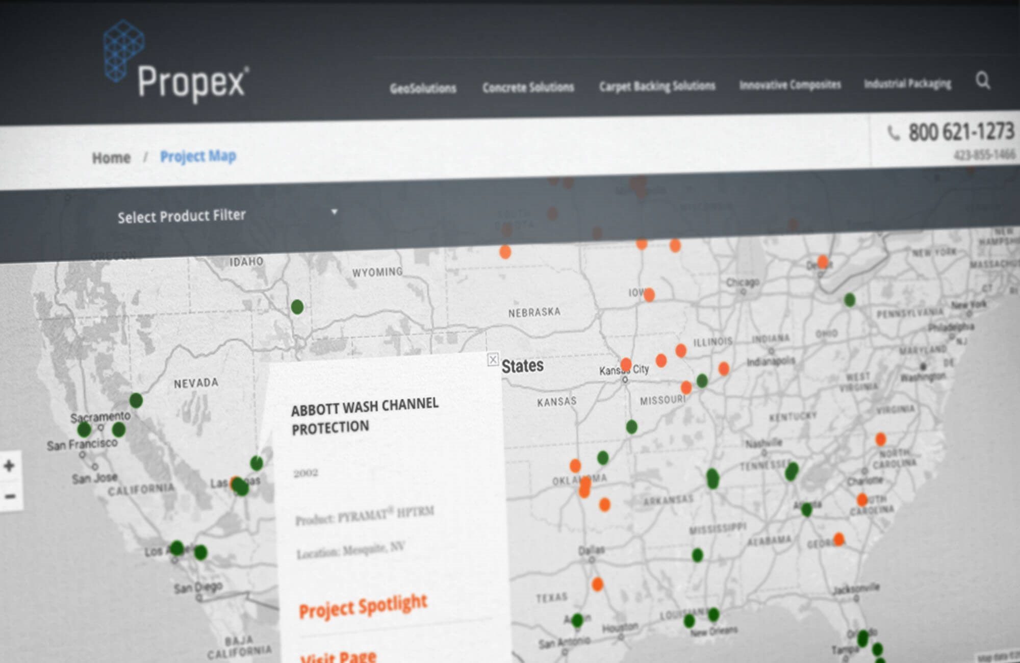
Task: Open the Project Spotlight link
Action: 363,605
